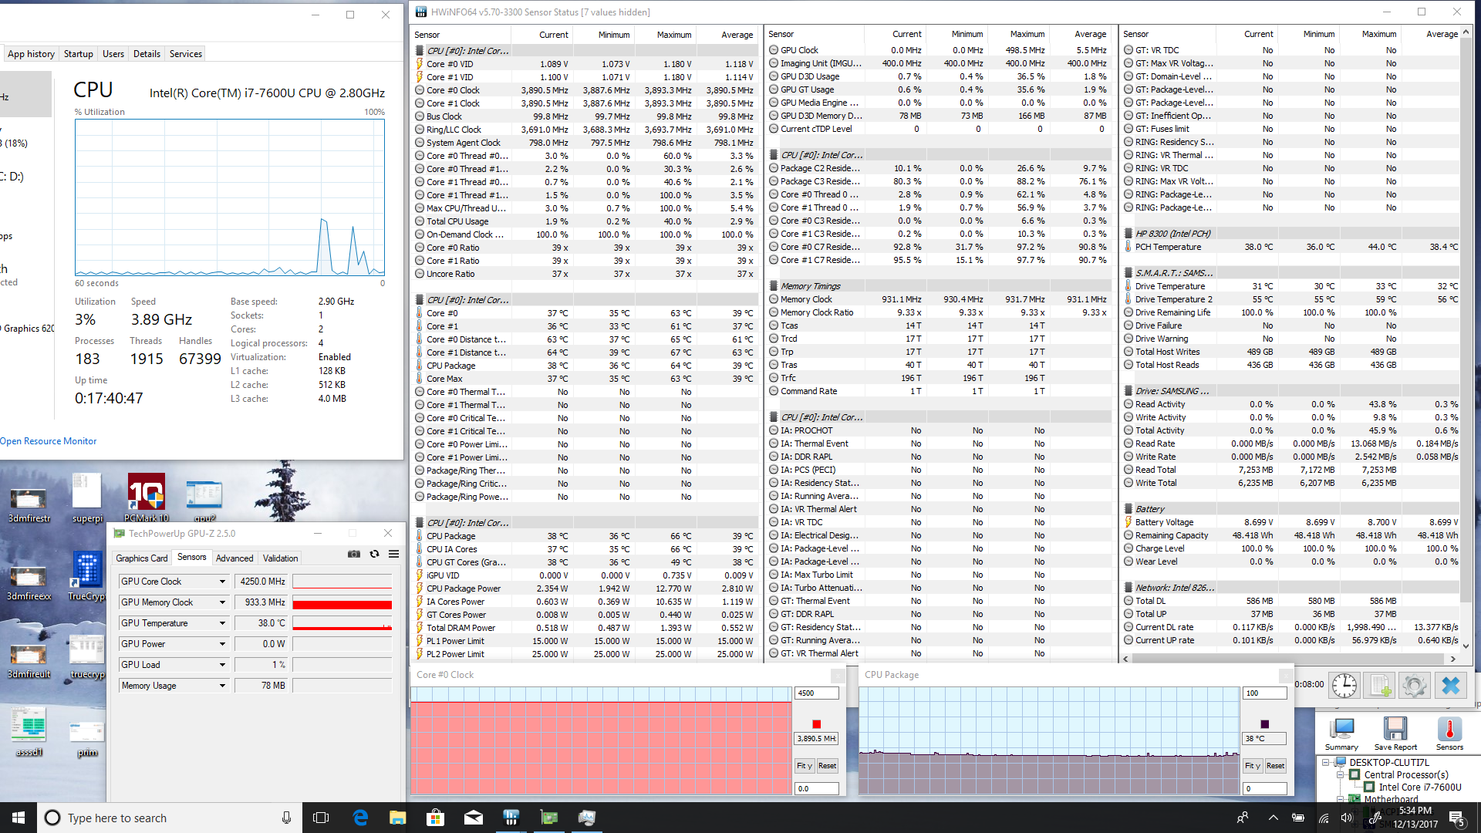Open the GPU Core Clock dropdown
Screen dimensions: 1481x833
pyautogui.click(x=222, y=582)
